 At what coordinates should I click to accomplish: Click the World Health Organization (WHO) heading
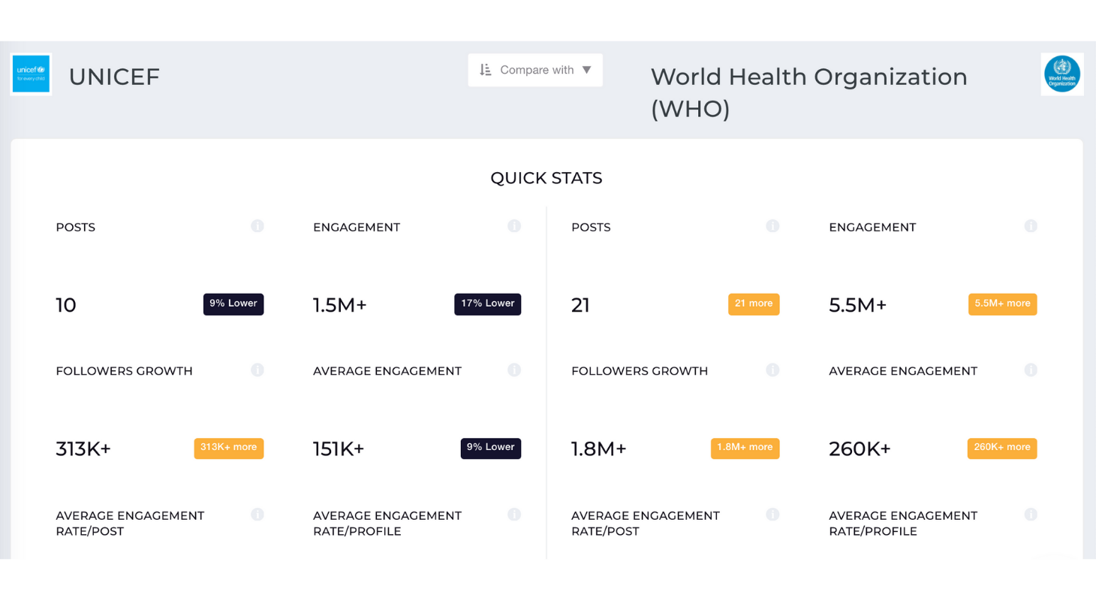pos(809,92)
